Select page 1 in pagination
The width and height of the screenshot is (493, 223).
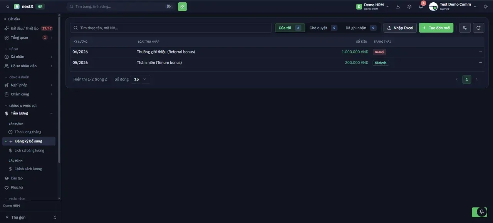pyautogui.click(x=467, y=79)
